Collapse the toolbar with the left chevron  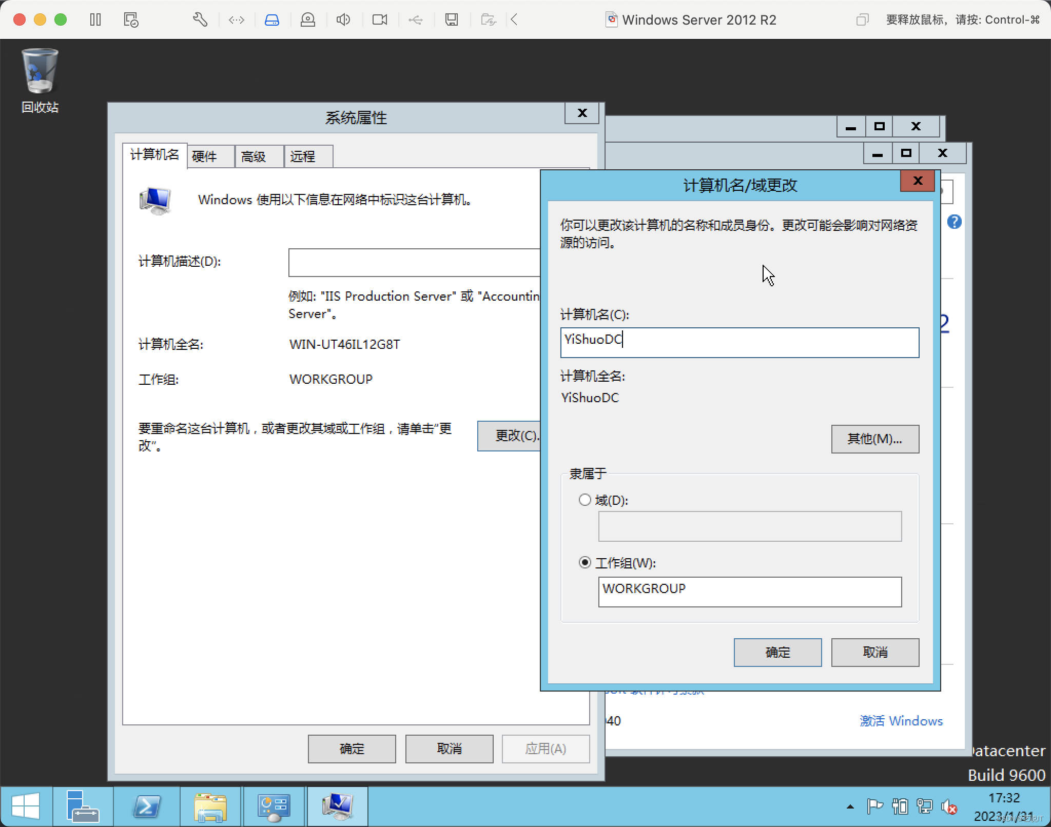point(514,20)
